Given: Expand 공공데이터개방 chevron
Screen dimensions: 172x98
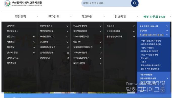Looking at the screenshot, I should 134,31.
